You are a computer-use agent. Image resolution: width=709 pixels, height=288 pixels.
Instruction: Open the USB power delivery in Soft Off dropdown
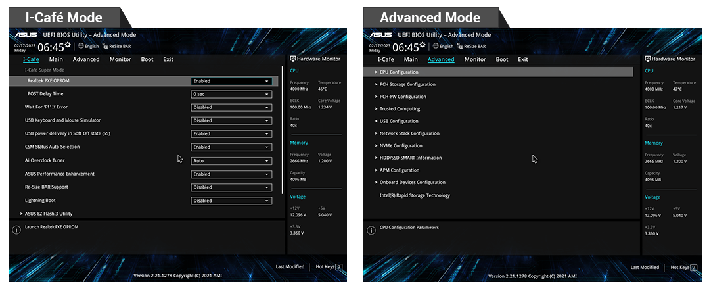231,134
